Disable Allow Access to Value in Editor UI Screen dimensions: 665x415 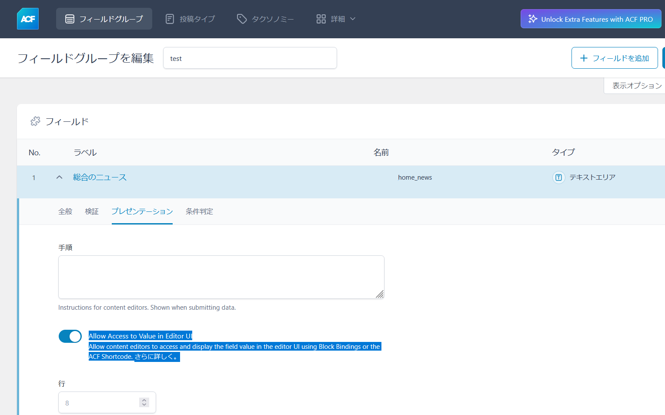point(70,336)
